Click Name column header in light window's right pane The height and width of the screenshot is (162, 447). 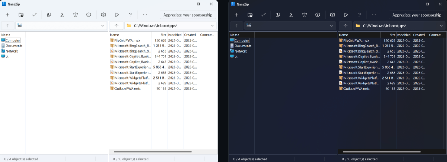pos(131,35)
